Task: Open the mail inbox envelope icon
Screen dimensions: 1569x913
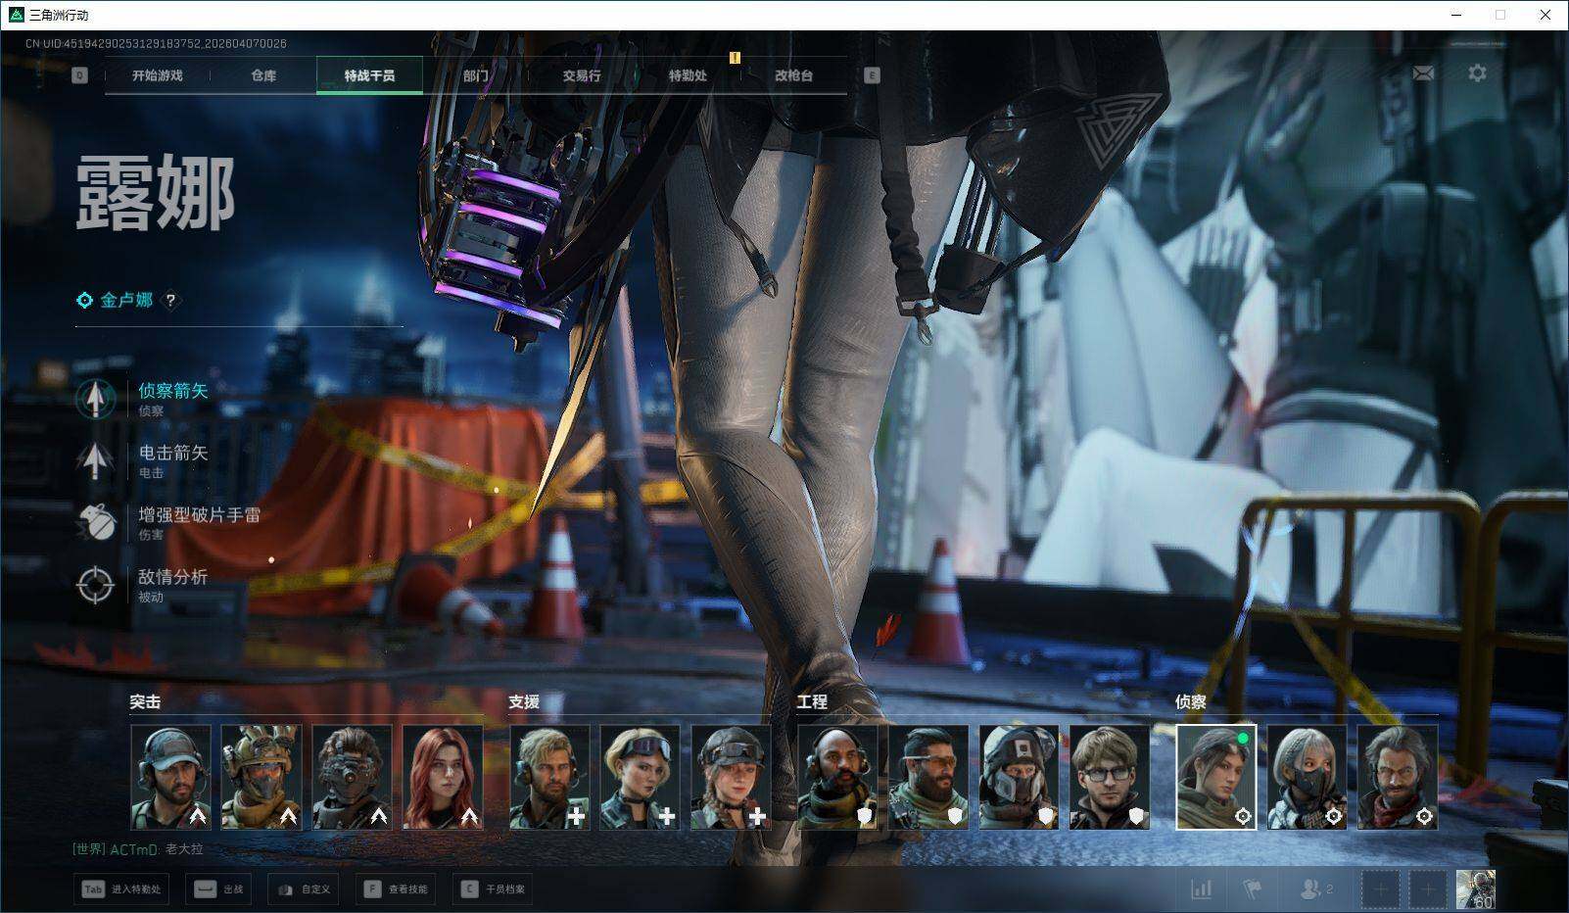Action: point(1423,73)
